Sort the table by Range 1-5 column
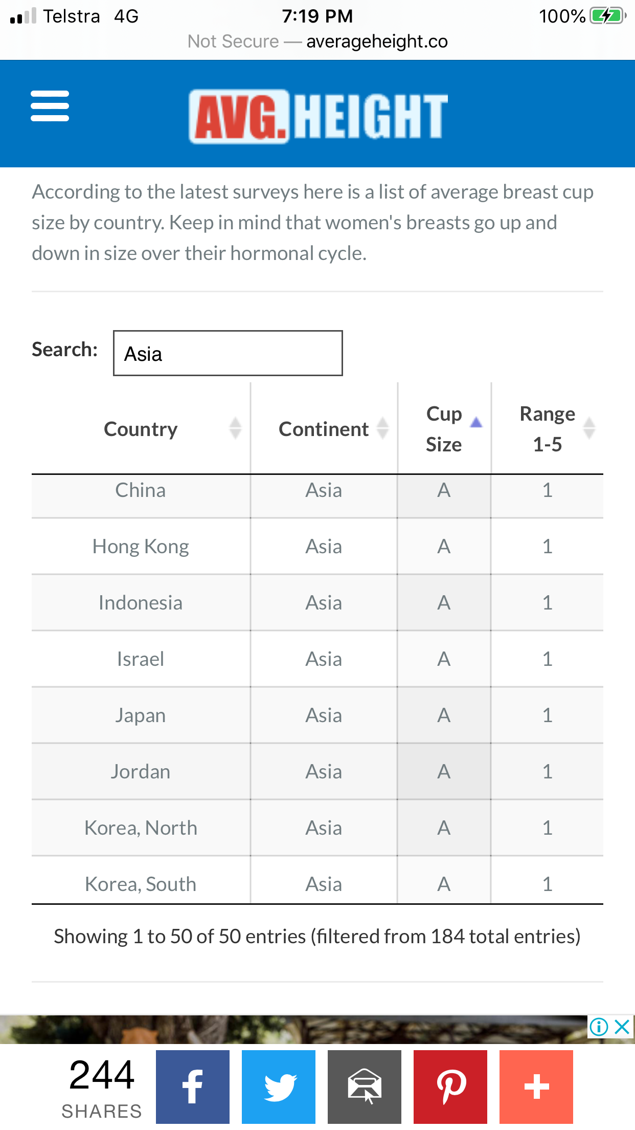This screenshot has width=635, height=1130. pyautogui.click(x=547, y=429)
